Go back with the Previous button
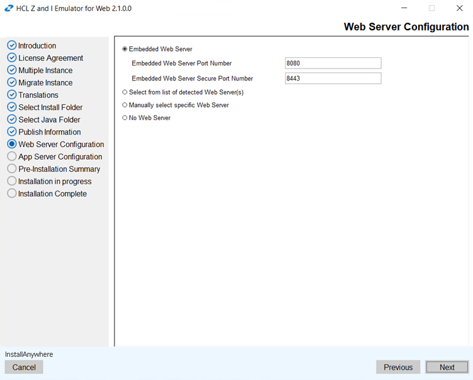 [x=398, y=367]
